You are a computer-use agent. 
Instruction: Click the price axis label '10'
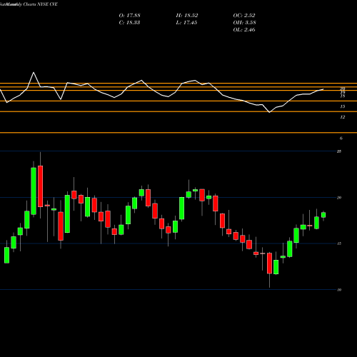339,290
